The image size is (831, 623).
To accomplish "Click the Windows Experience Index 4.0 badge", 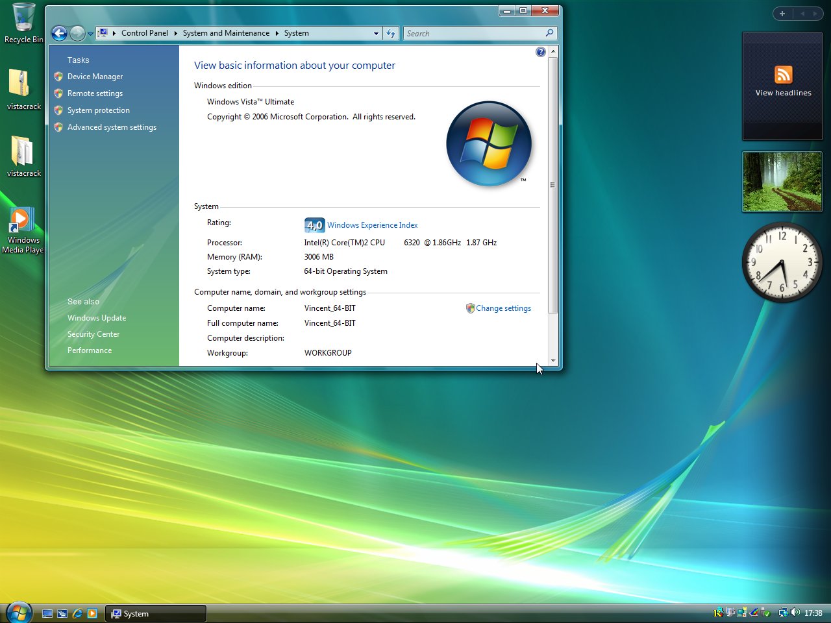I will pyautogui.click(x=314, y=225).
